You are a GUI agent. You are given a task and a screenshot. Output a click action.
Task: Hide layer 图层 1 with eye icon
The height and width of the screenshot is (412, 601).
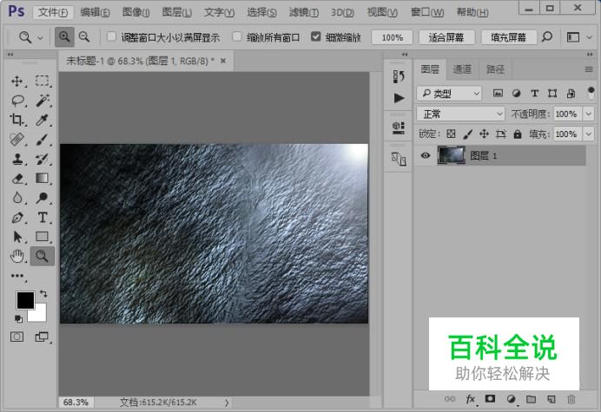(x=426, y=155)
